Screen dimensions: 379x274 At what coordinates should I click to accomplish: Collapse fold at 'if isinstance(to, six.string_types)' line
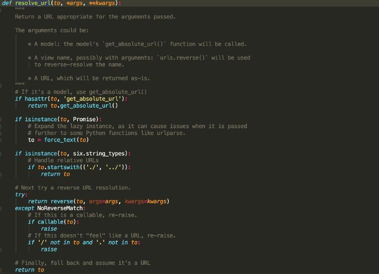tap(1, 154)
